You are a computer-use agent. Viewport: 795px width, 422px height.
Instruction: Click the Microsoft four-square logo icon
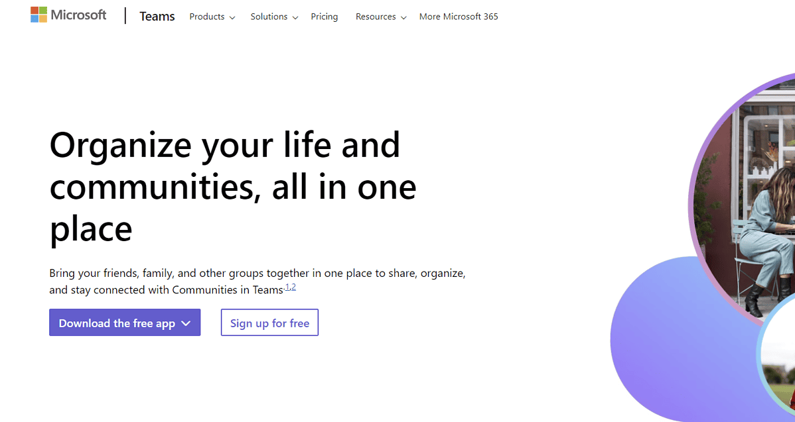coord(38,15)
